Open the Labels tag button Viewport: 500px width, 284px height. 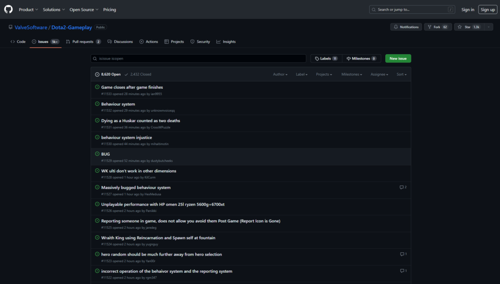coord(326,59)
